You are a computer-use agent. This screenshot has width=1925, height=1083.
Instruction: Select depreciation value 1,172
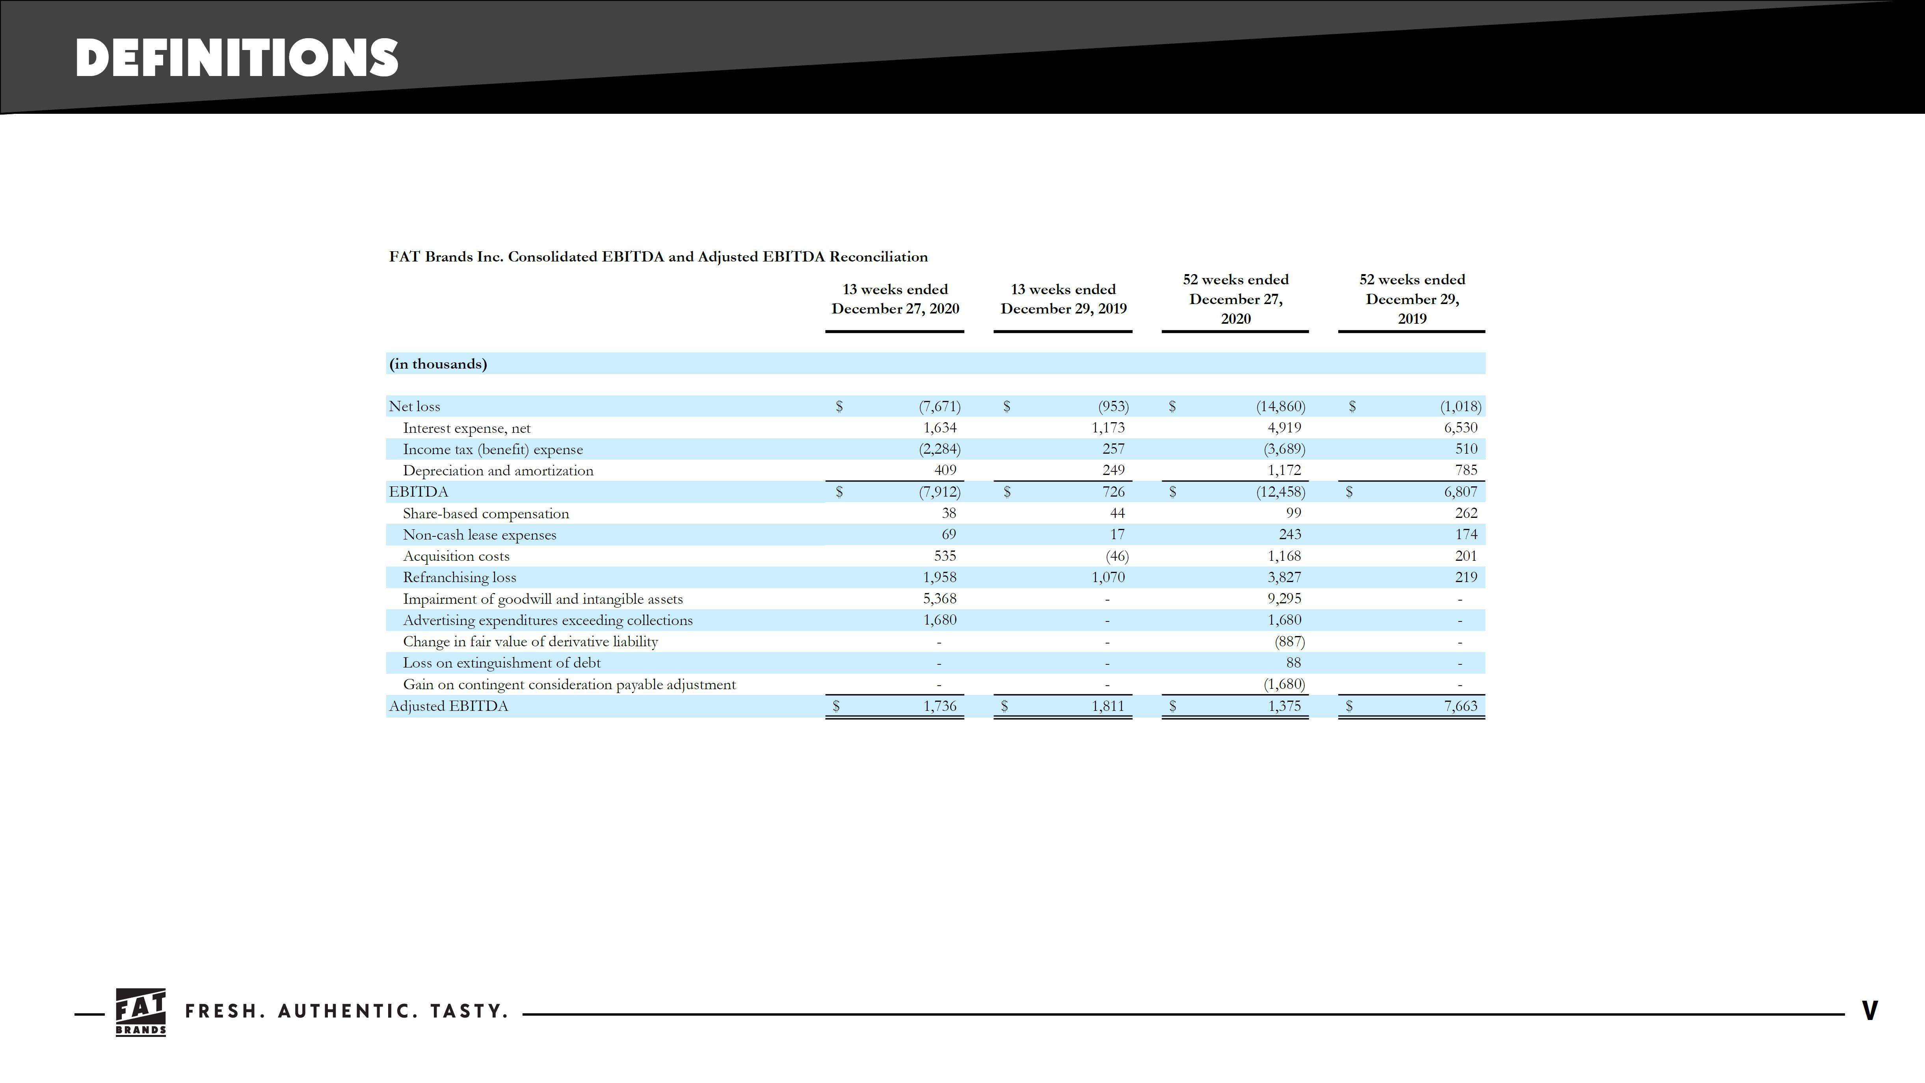[x=1284, y=470]
